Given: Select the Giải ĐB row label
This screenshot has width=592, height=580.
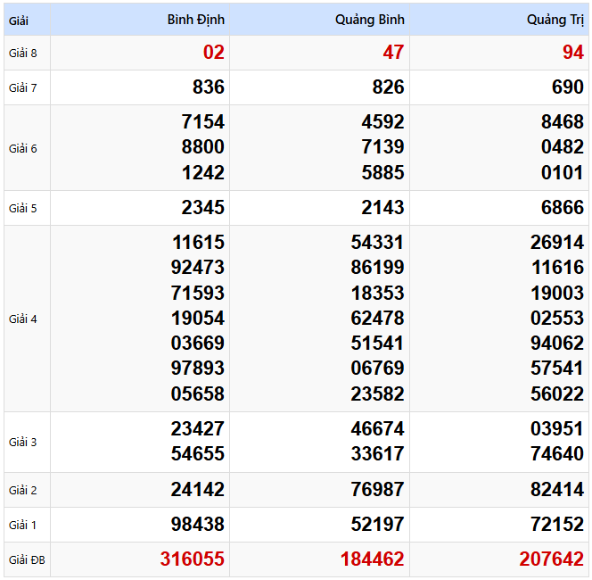Looking at the screenshot, I should tap(27, 560).
